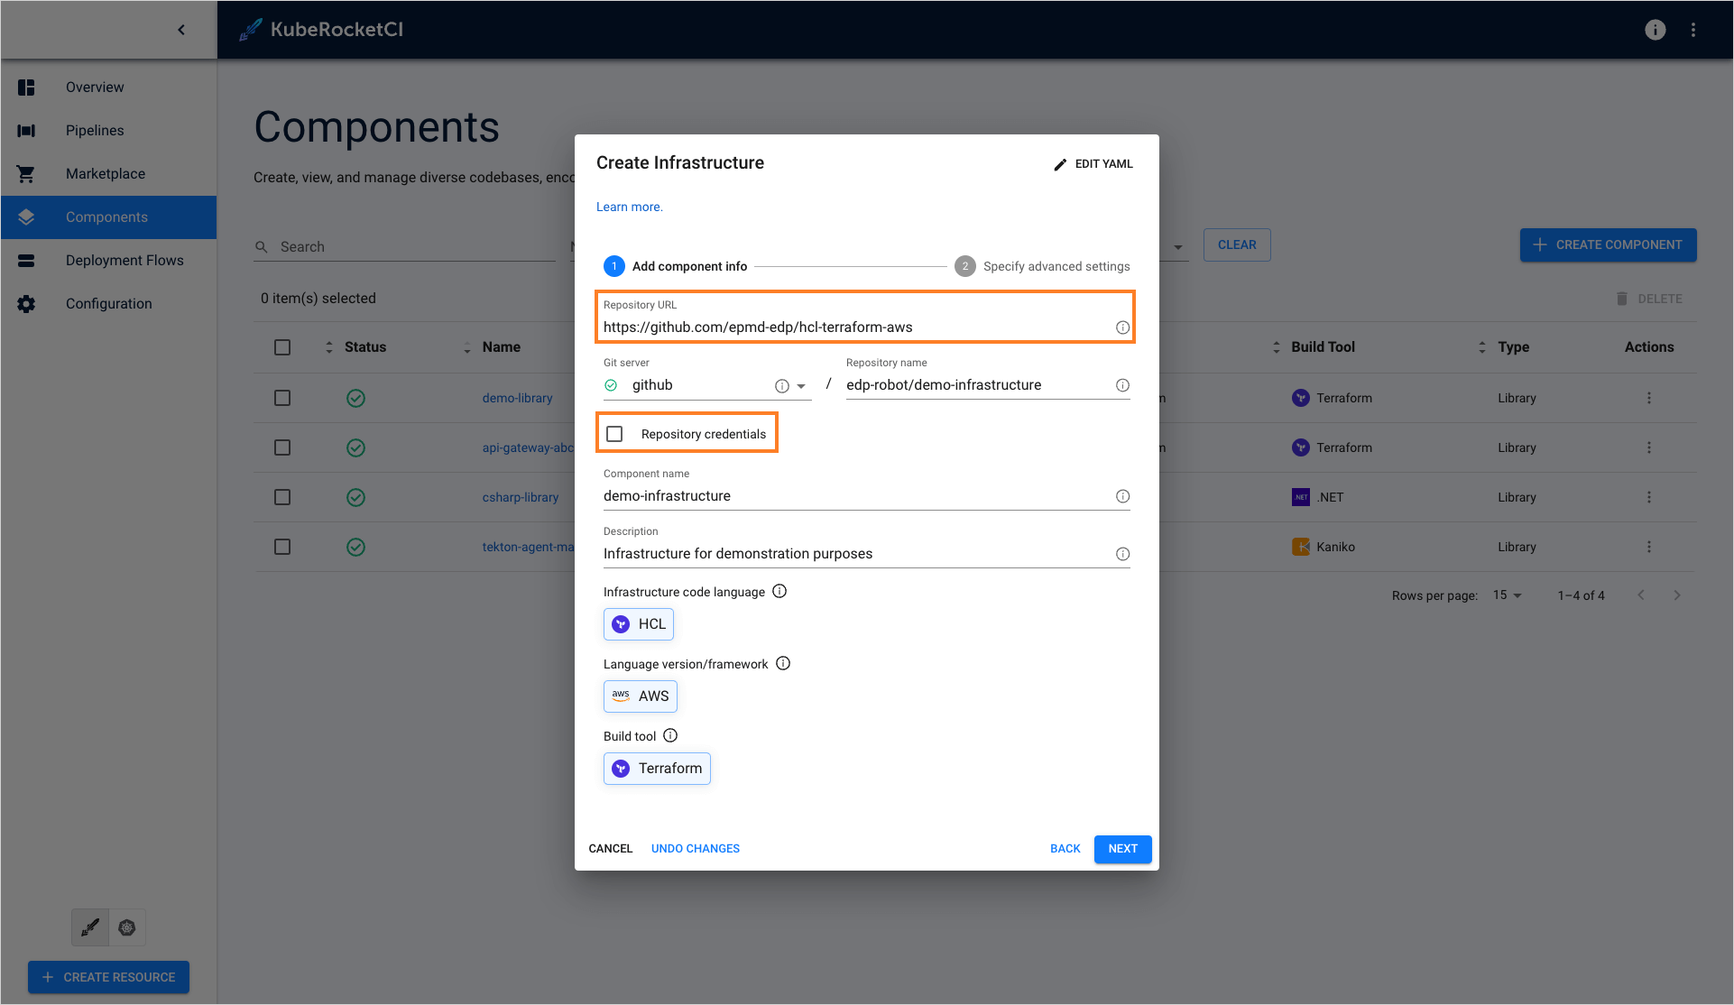Image resolution: width=1734 pixels, height=1005 pixels.
Task: Click info icon next to Build tool label
Action: tap(670, 735)
